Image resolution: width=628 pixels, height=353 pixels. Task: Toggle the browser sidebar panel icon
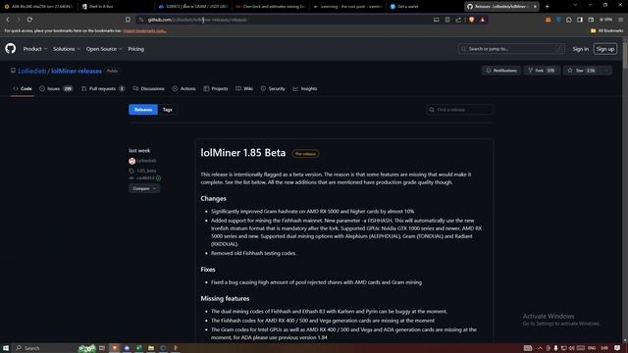[580, 20]
